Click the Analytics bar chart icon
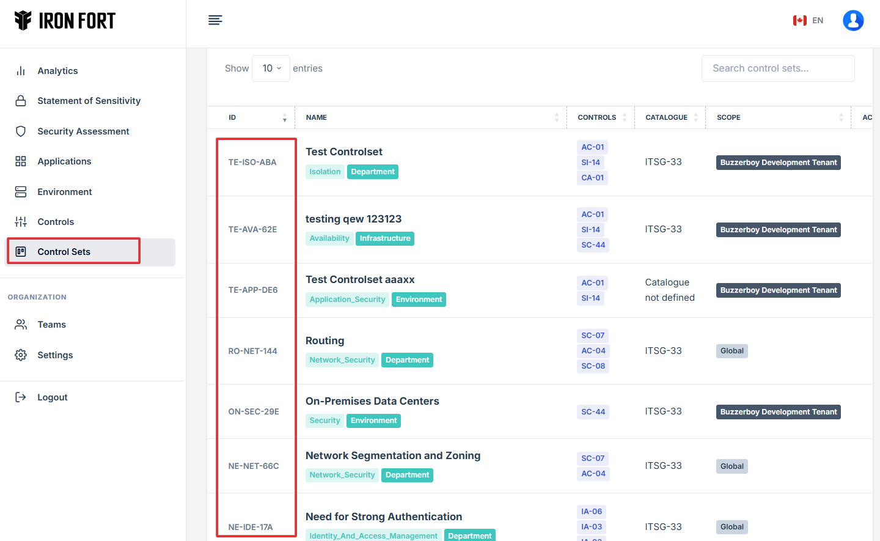The image size is (880, 541). point(21,71)
